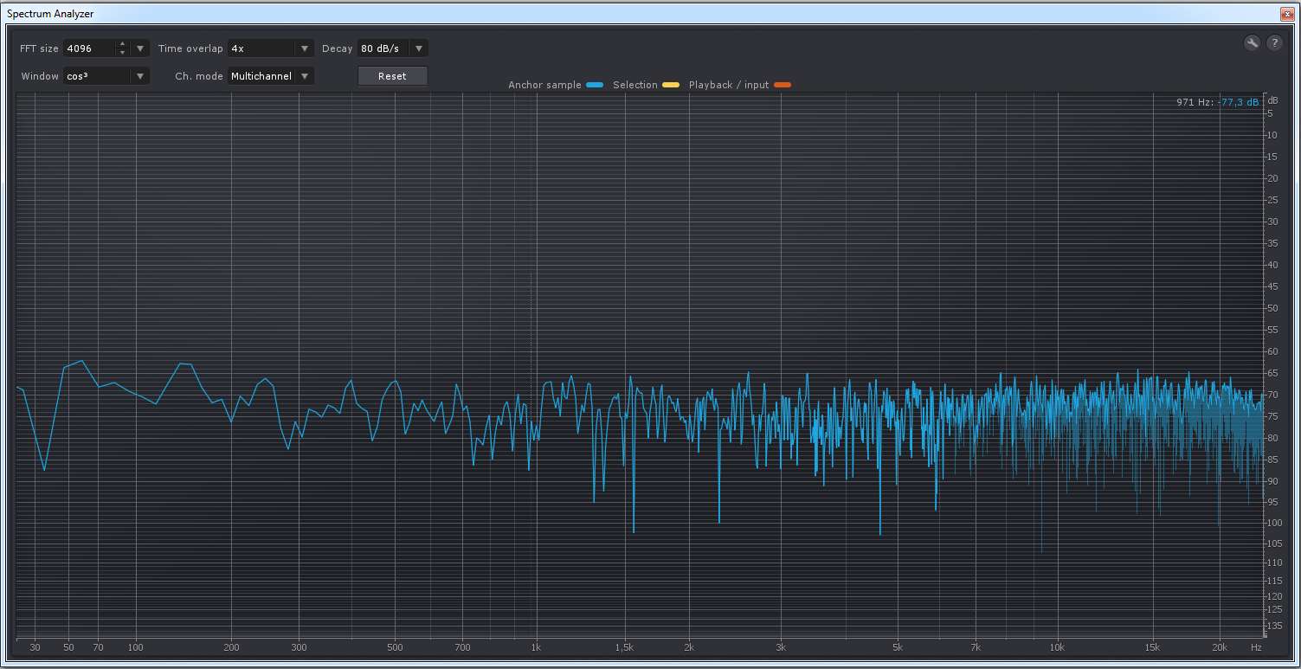Expand the Window function dropdown

139,76
